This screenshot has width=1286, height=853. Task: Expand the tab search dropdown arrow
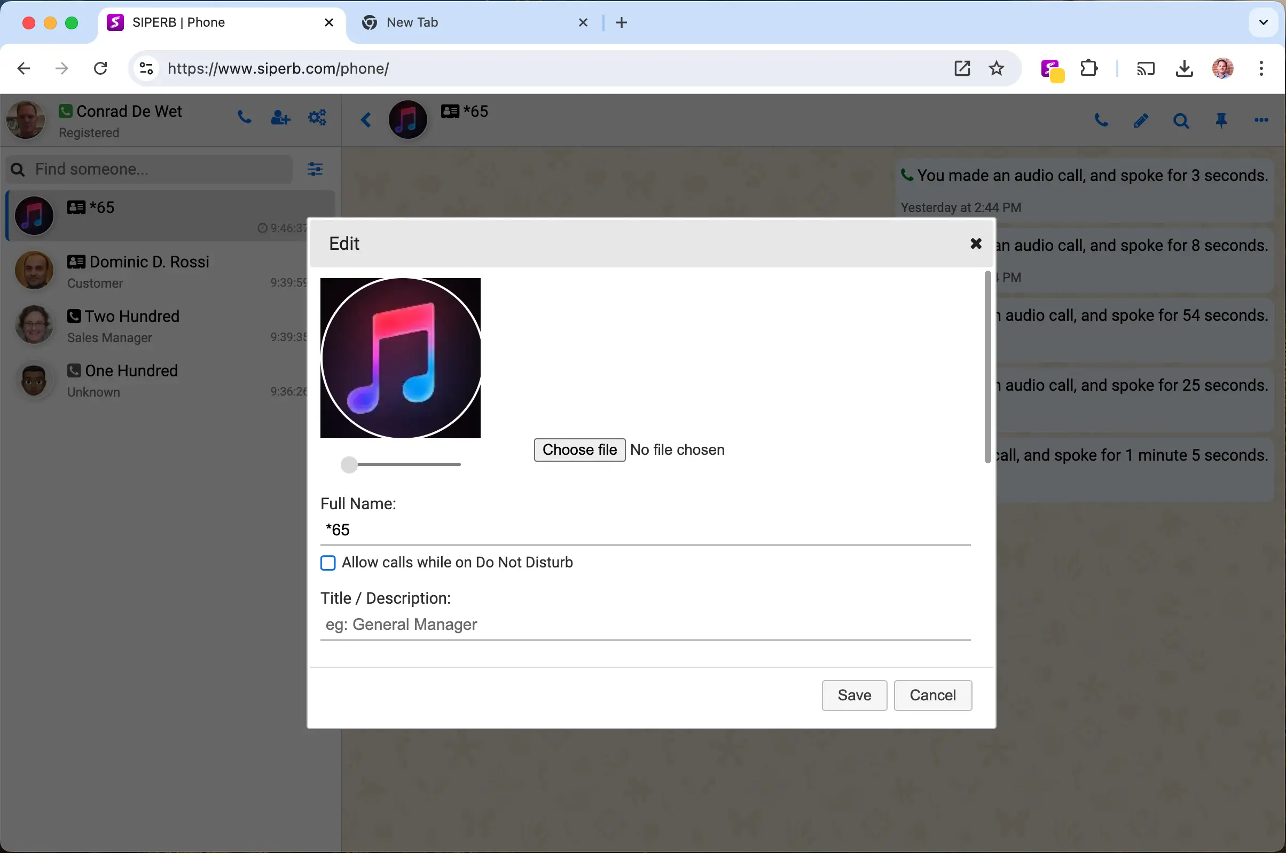point(1264,22)
